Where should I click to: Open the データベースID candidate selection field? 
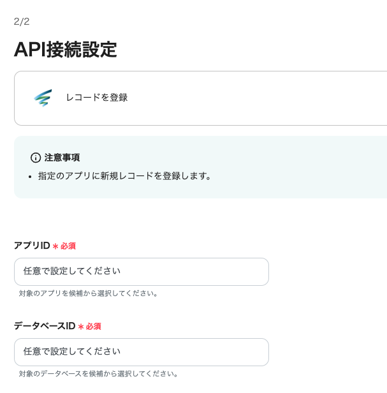tap(141, 352)
